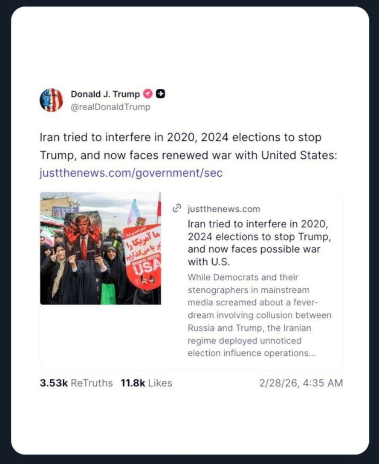379x464 pixels.
Task: Click the 2/28/26, 4:35 AM timestamp
Action: pyautogui.click(x=301, y=383)
